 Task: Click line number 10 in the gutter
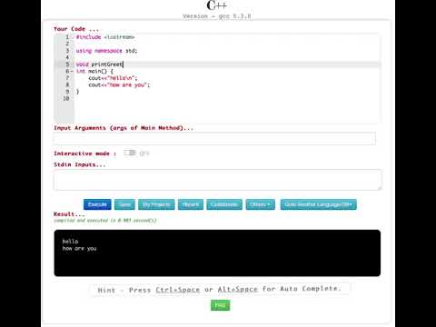pos(66,98)
